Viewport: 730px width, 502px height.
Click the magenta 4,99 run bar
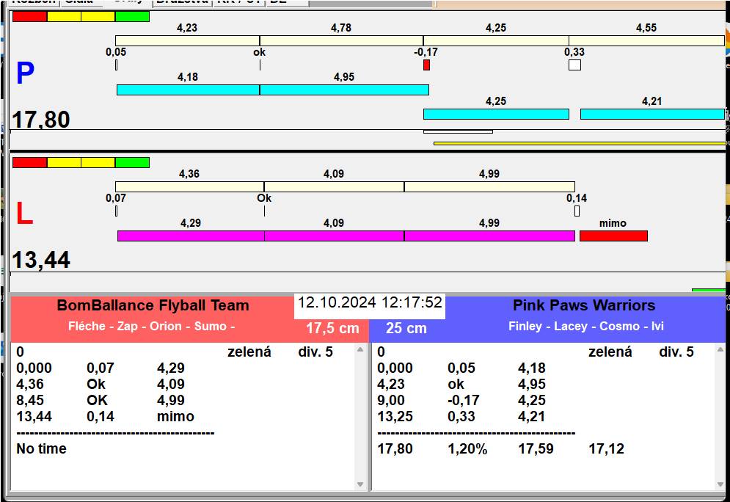(x=490, y=236)
